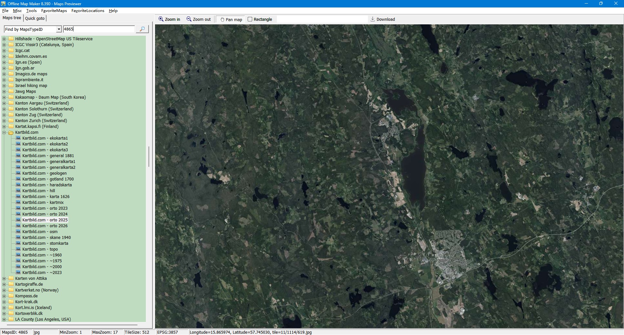Click the Kartbild.com hill map icon

click(x=18, y=191)
